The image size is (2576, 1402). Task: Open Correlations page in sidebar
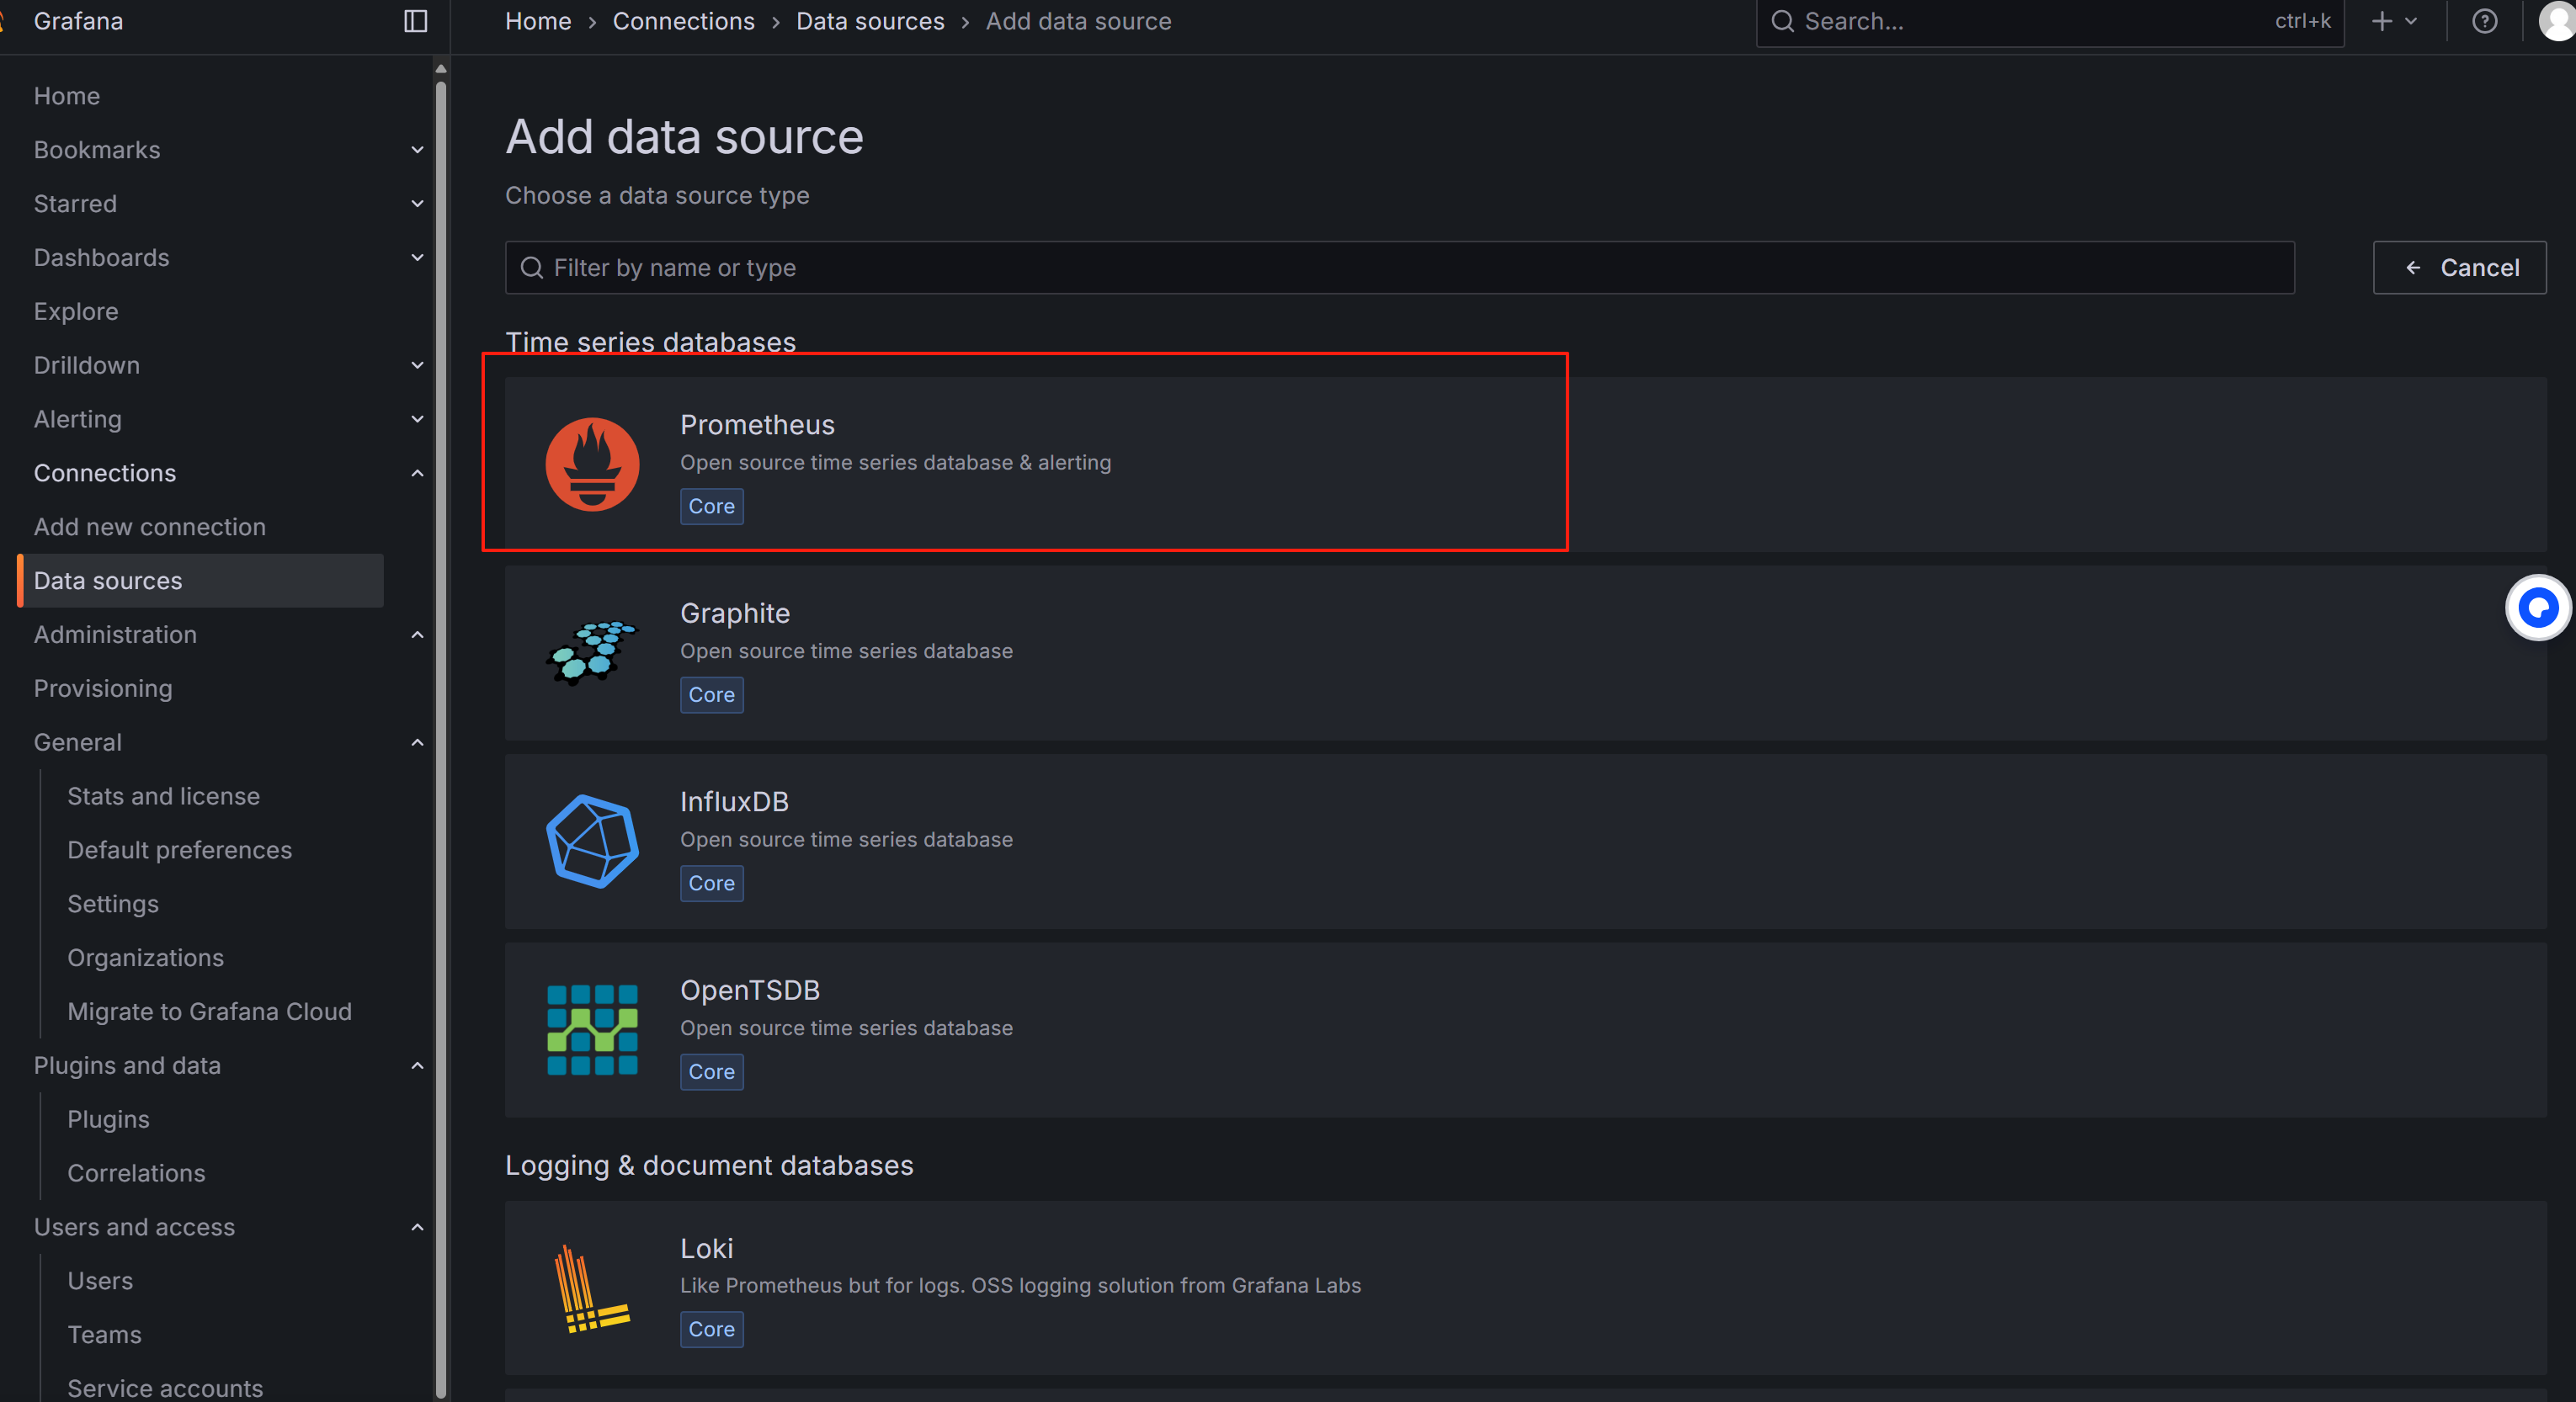point(136,1173)
